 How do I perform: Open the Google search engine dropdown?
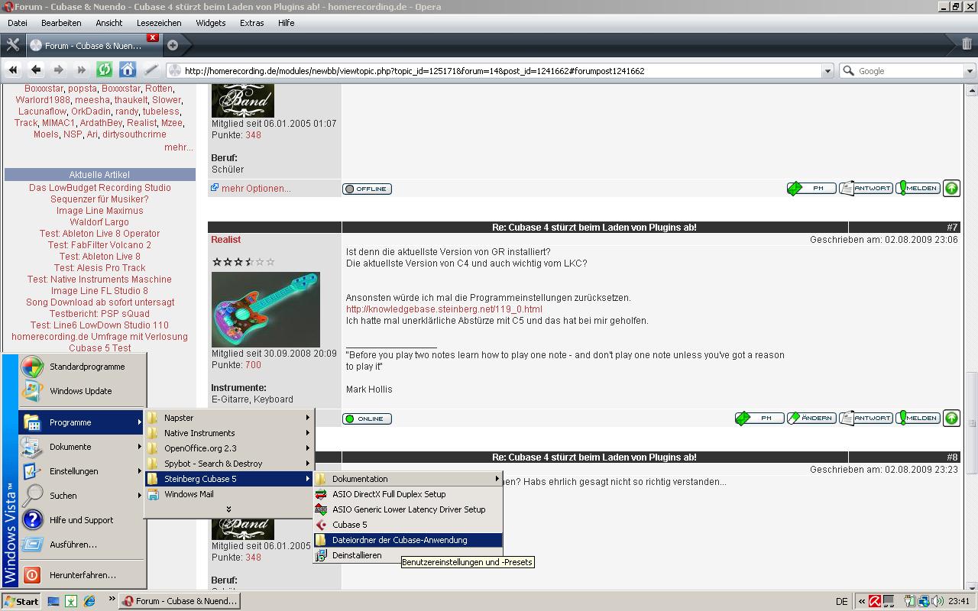pyautogui.click(x=970, y=70)
